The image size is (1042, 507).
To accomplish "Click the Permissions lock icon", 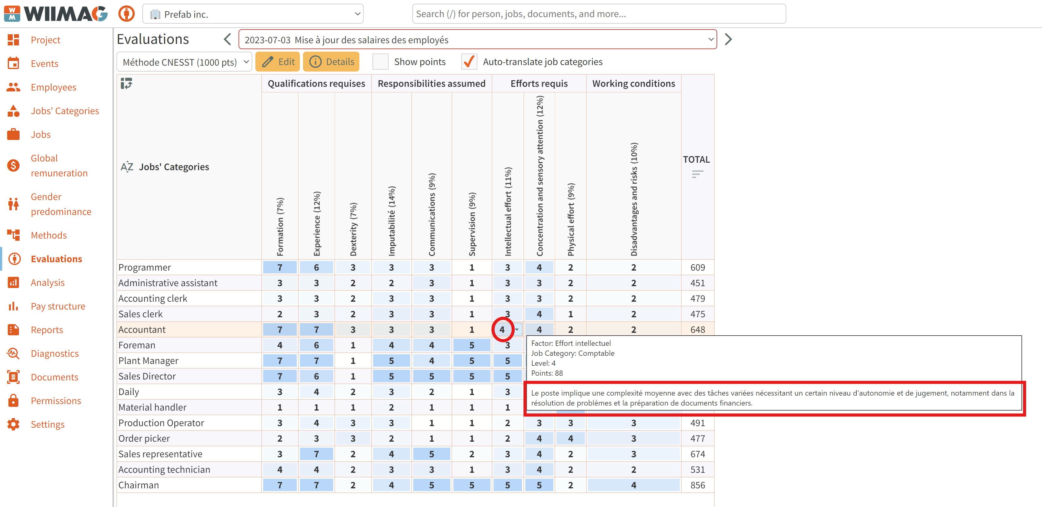I will click(x=13, y=400).
